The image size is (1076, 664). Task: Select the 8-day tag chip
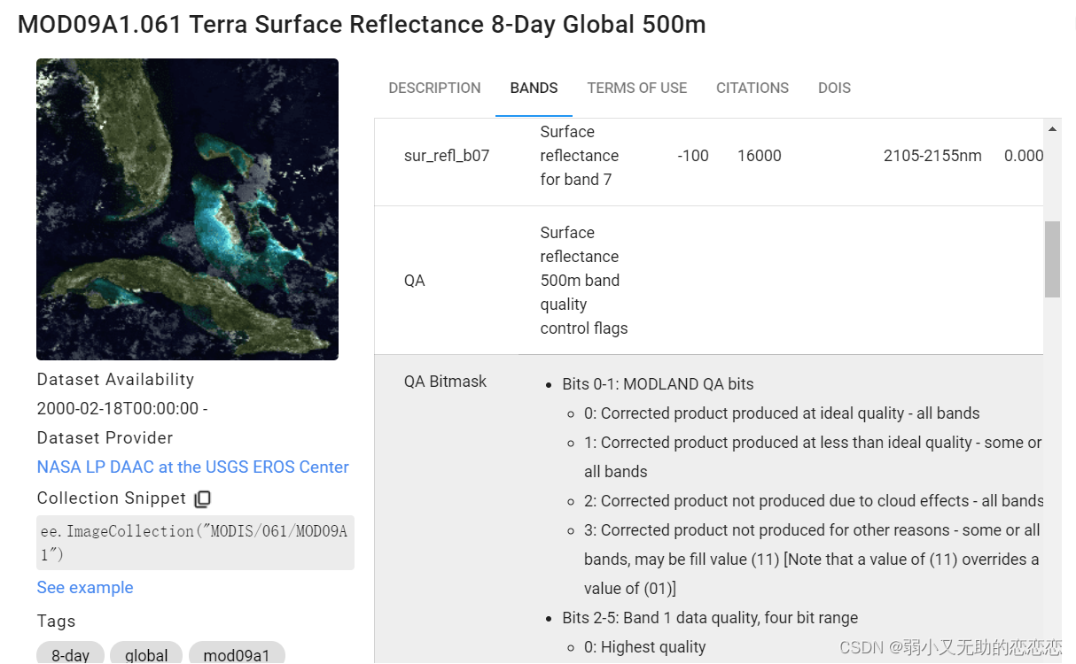70,654
